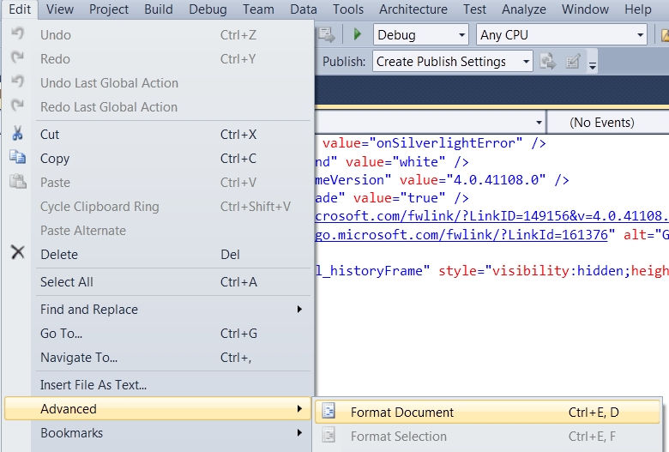Expand the Find and Replace submenu
Viewport: 669px width, 452px height.
coord(299,309)
